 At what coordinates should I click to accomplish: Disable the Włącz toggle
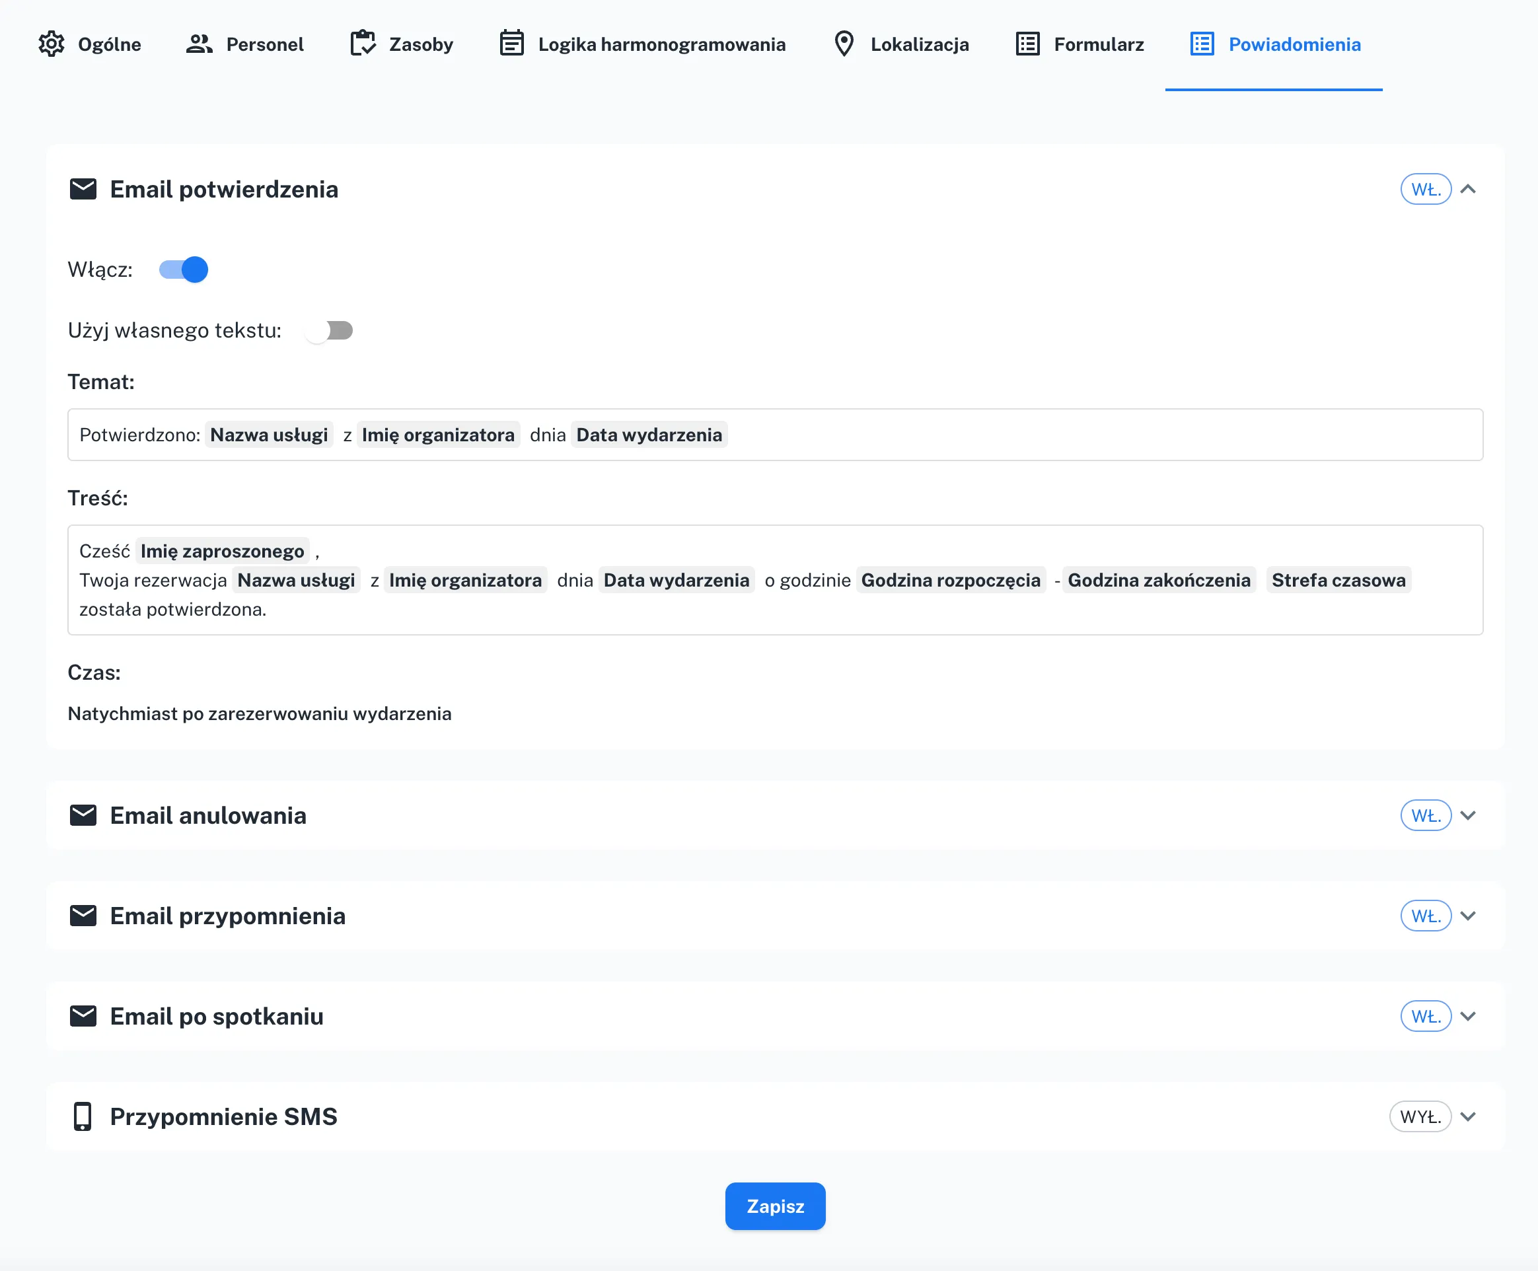click(x=183, y=270)
